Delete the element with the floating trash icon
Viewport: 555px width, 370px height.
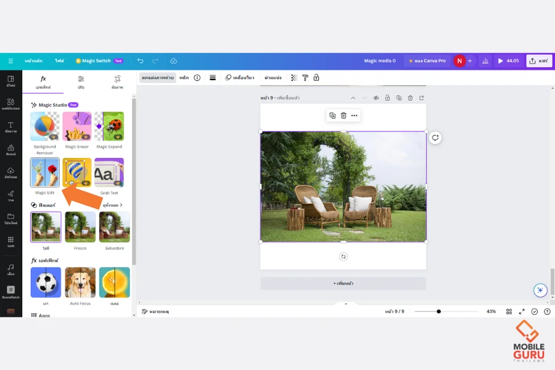point(343,115)
